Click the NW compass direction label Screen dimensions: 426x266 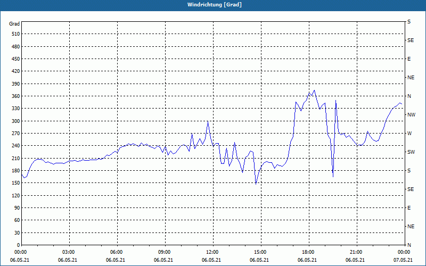coord(411,115)
